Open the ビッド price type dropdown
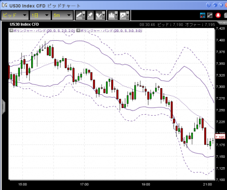Image resolution: width=227 pixels, height=190 pixels. click(x=15, y=15)
